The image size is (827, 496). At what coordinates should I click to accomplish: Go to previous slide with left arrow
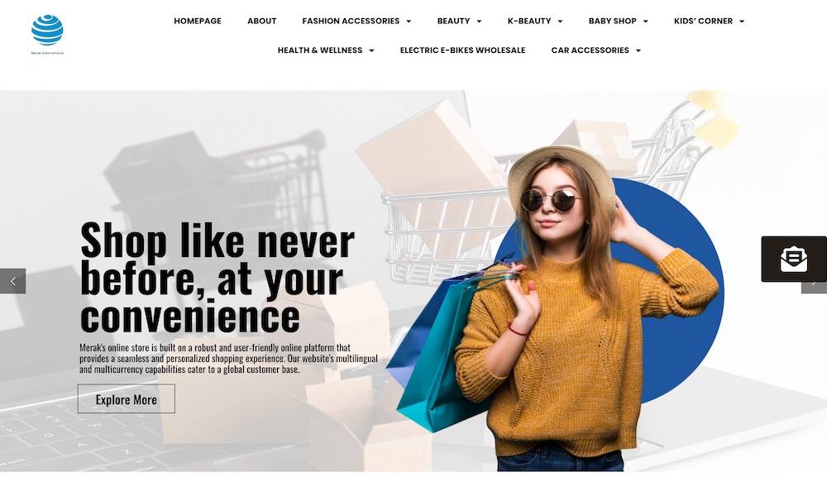(12, 281)
